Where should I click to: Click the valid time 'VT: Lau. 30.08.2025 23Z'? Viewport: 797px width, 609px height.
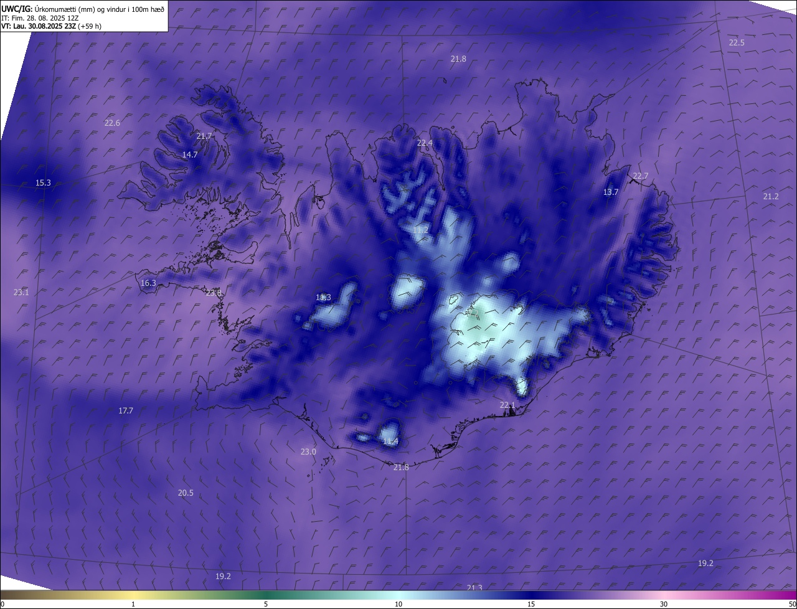click(39, 26)
